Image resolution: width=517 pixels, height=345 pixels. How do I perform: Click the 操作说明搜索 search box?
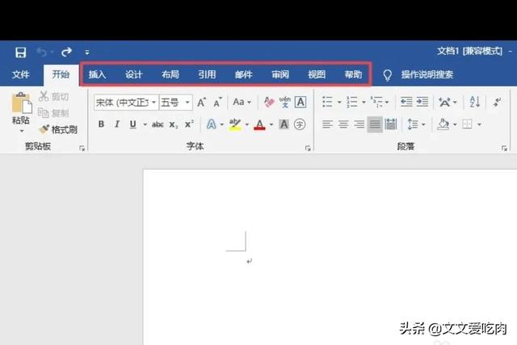[427, 74]
